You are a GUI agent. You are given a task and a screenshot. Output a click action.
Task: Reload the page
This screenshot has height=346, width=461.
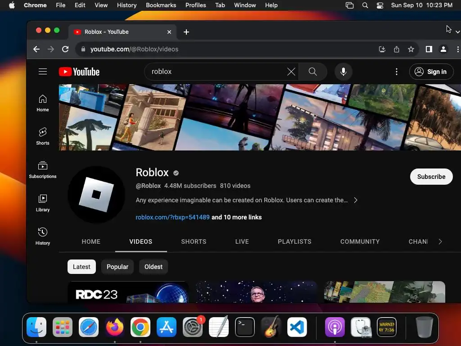coord(65,49)
